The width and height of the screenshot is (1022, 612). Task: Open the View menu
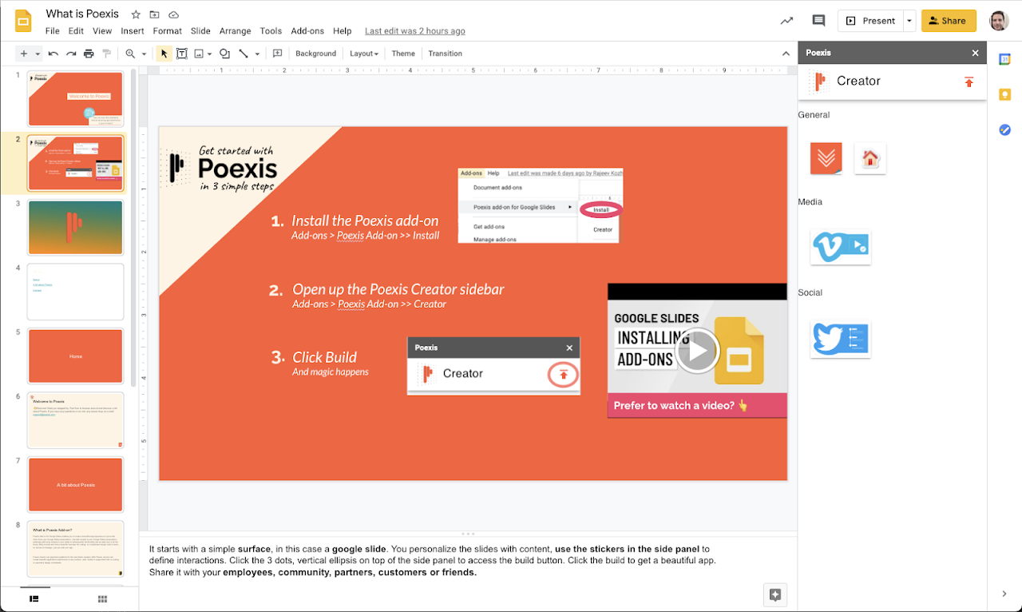[x=102, y=31]
